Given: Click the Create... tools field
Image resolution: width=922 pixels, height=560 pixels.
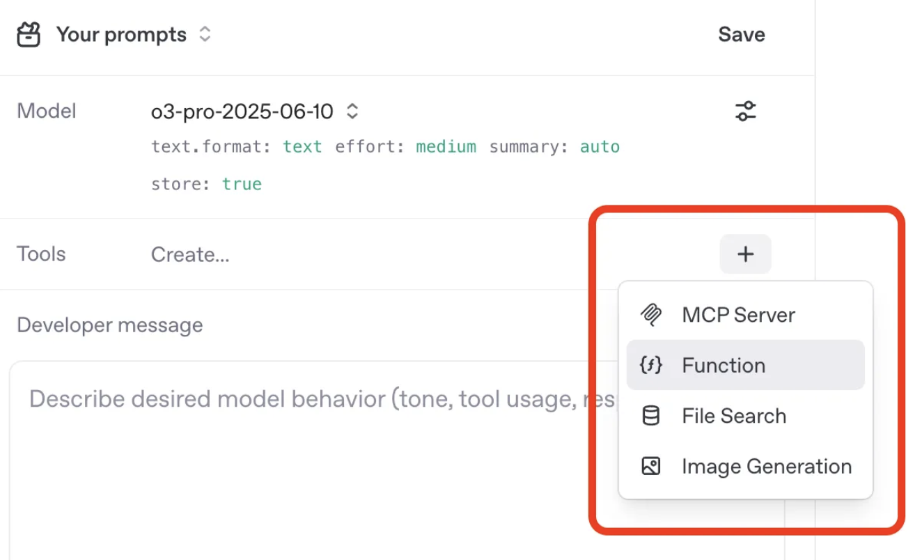Looking at the screenshot, I should (x=190, y=254).
